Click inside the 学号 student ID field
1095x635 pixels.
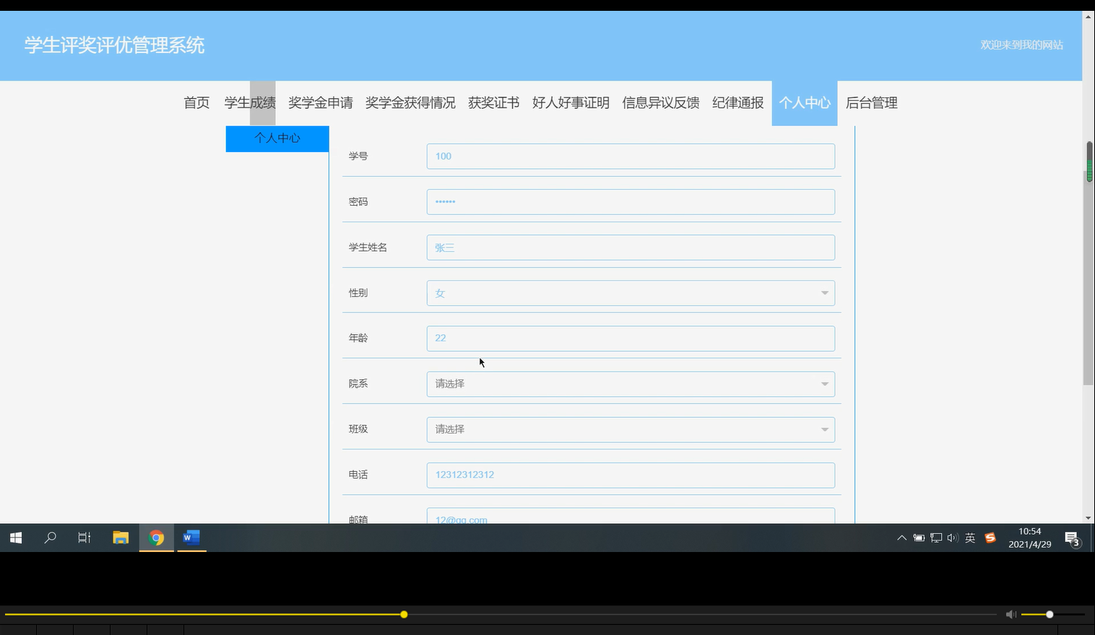(x=630, y=156)
